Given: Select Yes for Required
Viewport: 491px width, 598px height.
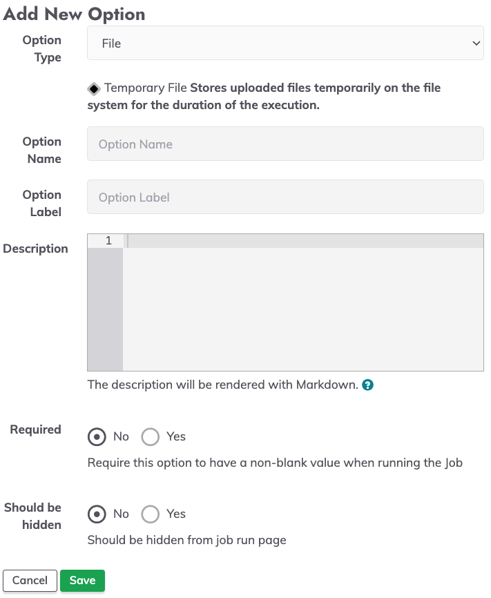Looking at the screenshot, I should [x=150, y=436].
